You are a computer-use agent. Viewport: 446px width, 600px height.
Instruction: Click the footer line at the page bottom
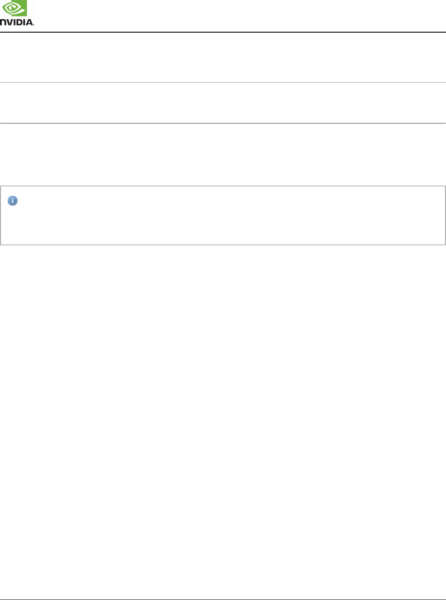click(x=223, y=599)
